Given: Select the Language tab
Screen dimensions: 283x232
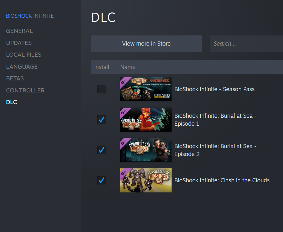Looking at the screenshot, I should (22, 66).
